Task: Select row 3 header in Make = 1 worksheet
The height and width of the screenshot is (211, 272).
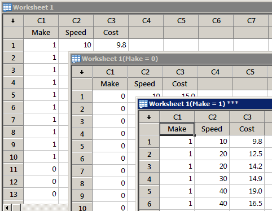Action: click(x=149, y=166)
